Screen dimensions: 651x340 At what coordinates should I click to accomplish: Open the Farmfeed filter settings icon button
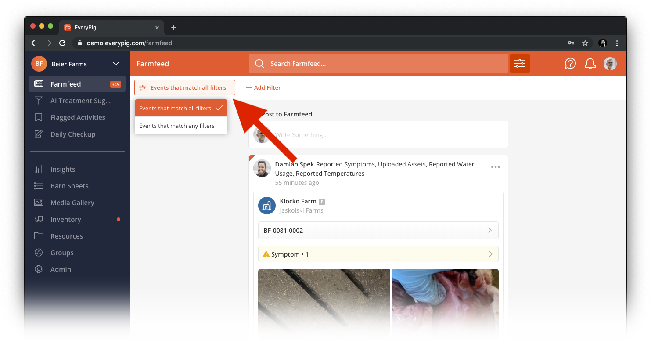[520, 64]
